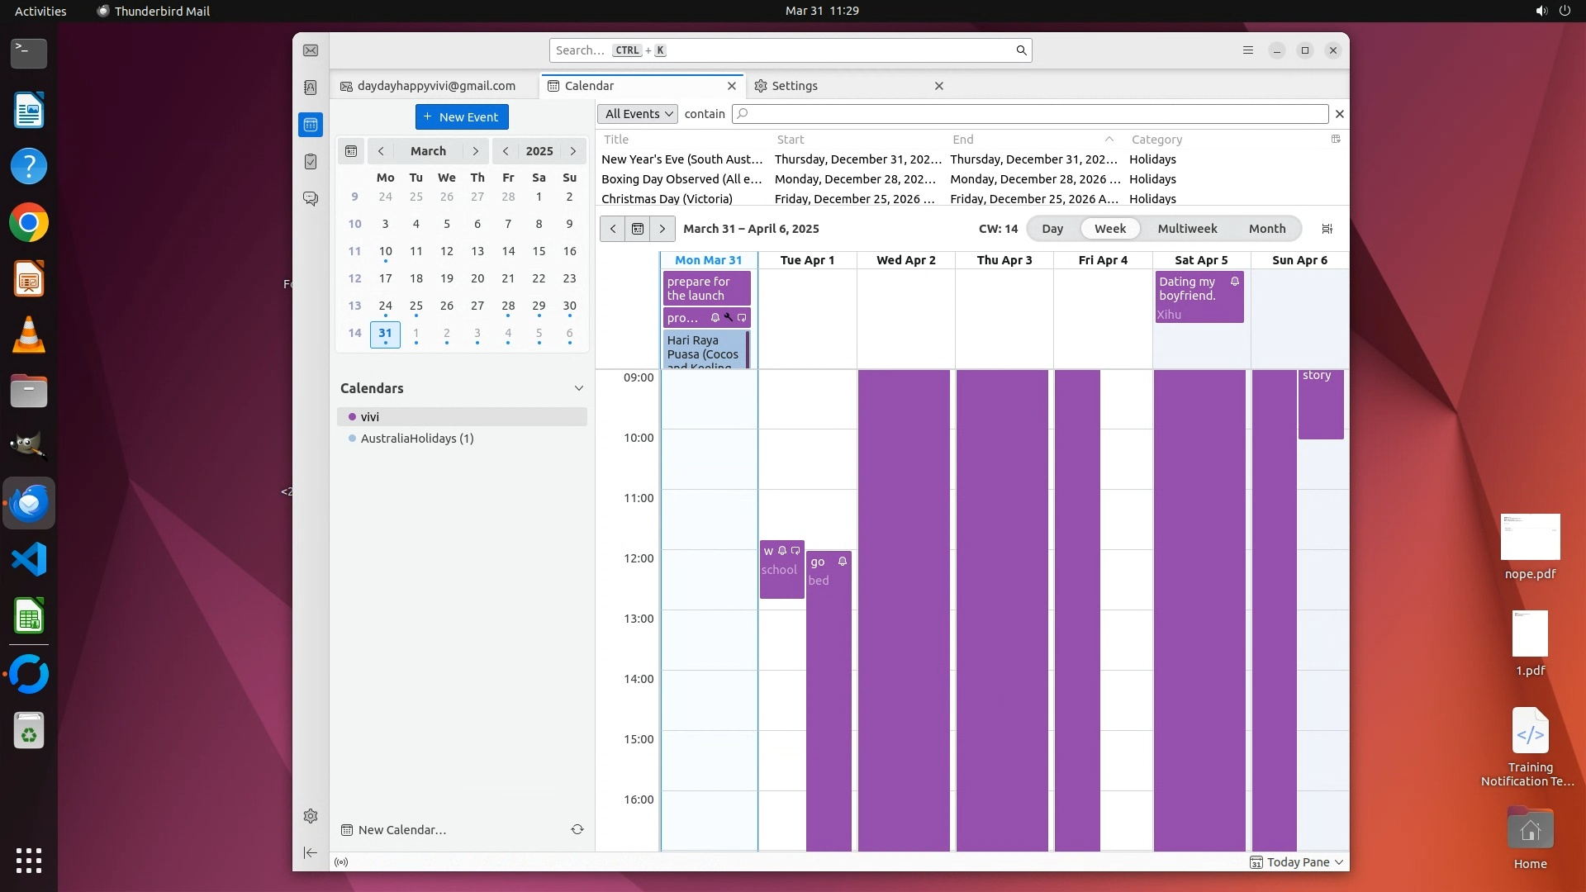Image resolution: width=1586 pixels, height=892 pixels.
Task: Open the Chat sidebar icon
Action: 311,199
